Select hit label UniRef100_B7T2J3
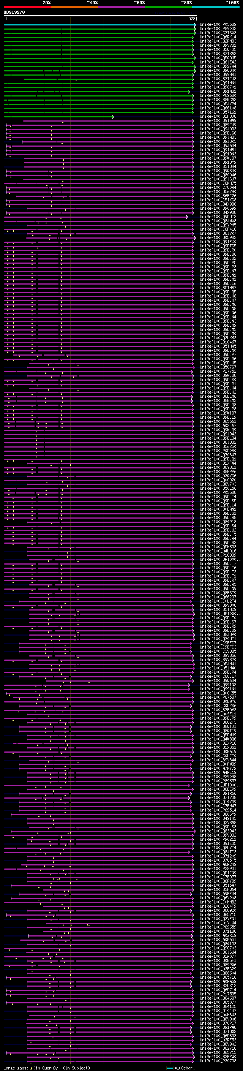The height and width of the screenshot is (1071, 243). (218, 79)
